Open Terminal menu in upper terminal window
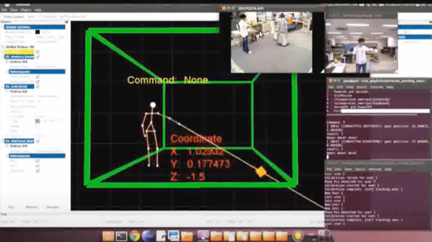 tap(377, 87)
